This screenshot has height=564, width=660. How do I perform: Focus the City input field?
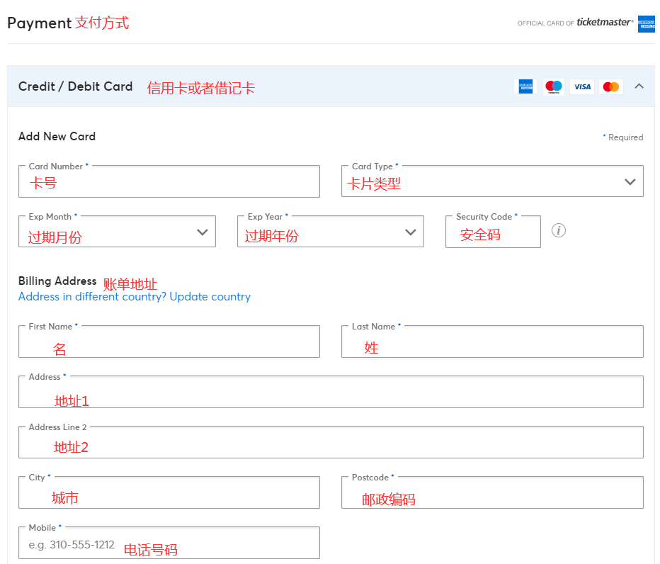(169, 492)
